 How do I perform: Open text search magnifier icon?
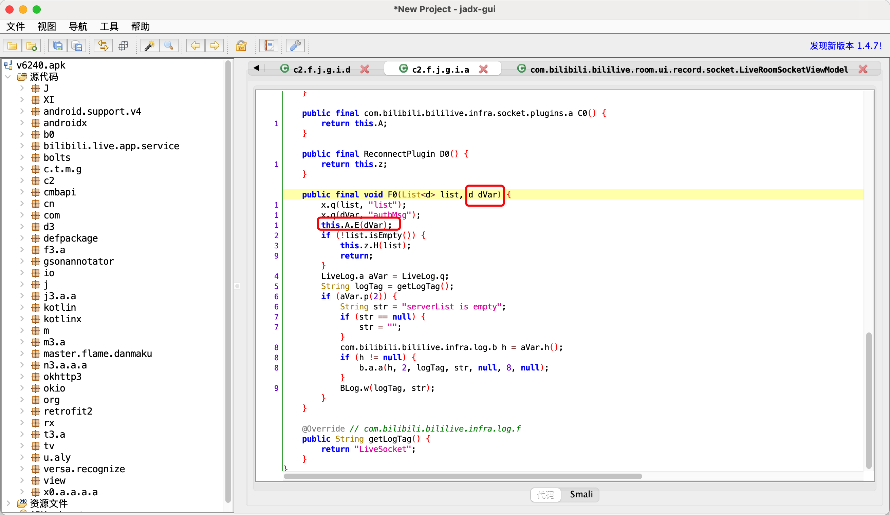pos(169,45)
